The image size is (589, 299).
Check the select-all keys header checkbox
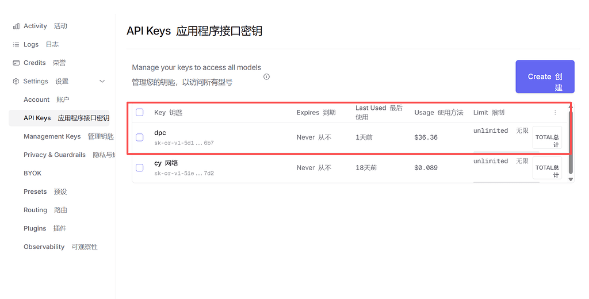coord(140,112)
